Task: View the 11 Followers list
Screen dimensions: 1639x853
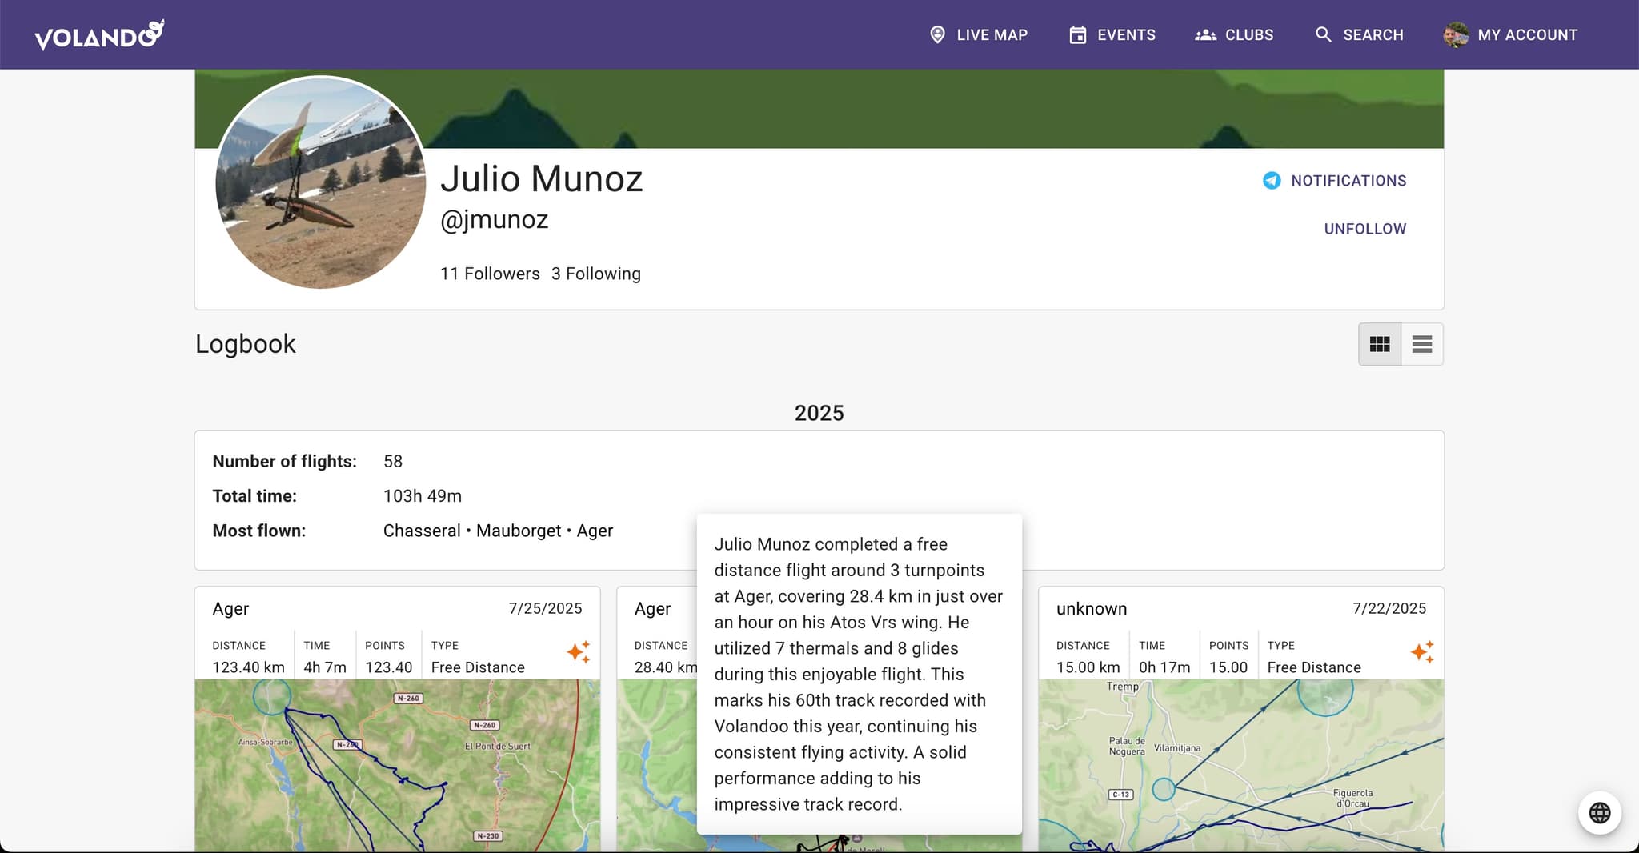Action: pyautogui.click(x=490, y=274)
